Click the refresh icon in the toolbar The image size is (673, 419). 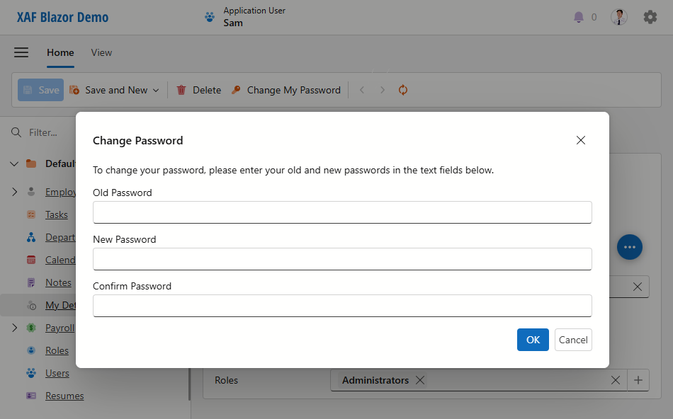402,90
